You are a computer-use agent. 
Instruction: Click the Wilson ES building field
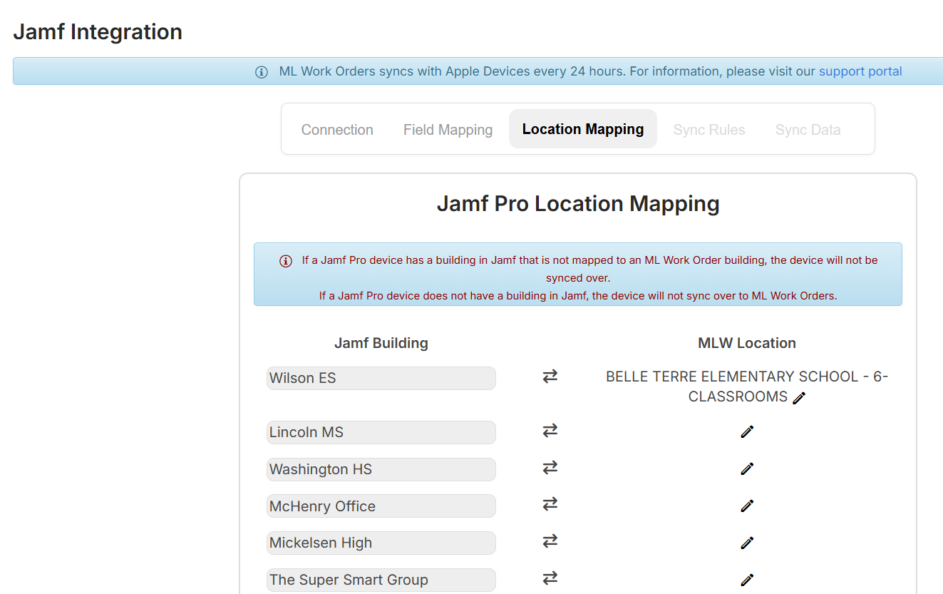[x=381, y=378]
